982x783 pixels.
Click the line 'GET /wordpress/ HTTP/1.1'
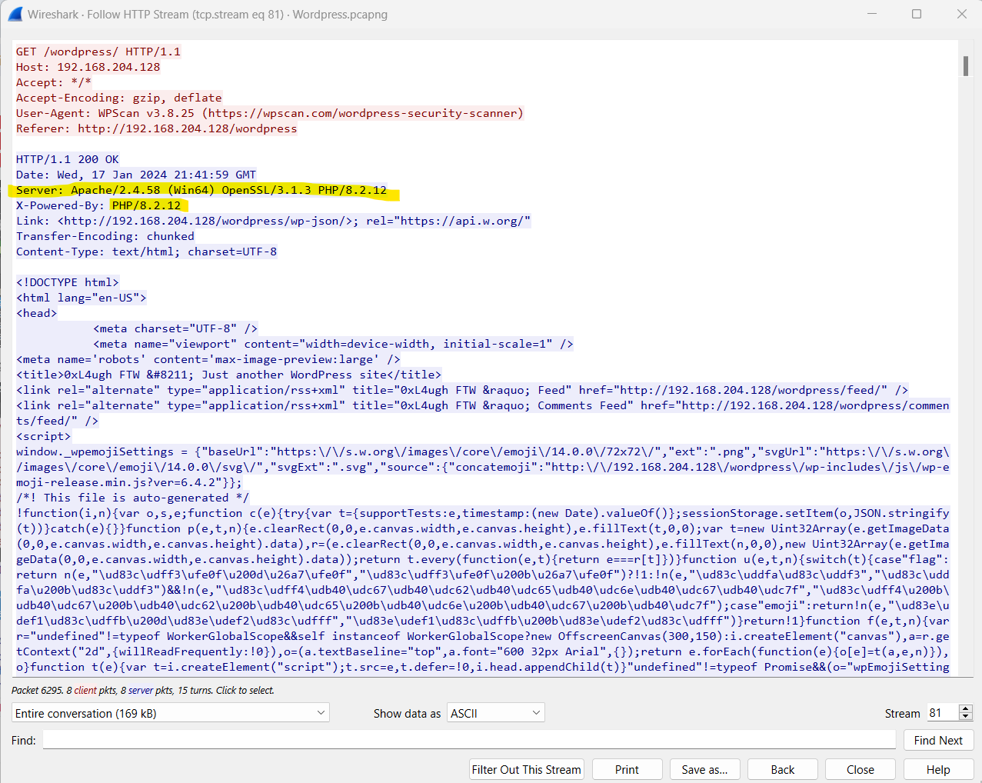98,52
